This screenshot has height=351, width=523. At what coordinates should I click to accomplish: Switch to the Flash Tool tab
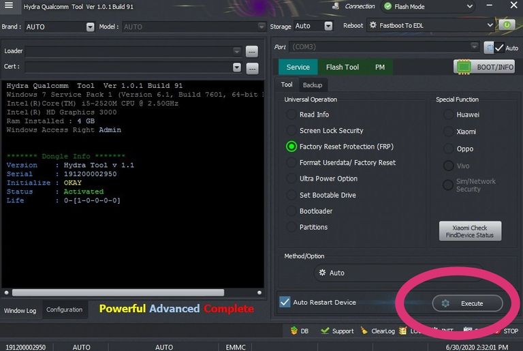[343, 67]
